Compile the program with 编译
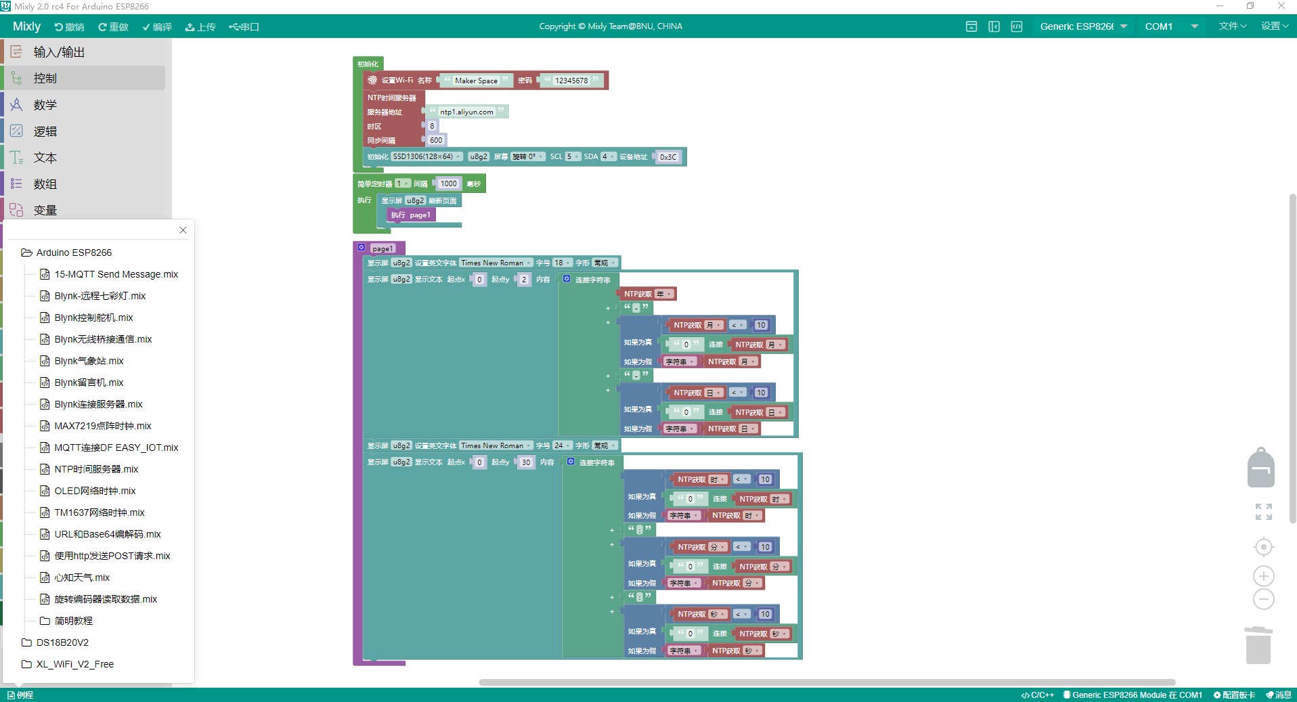The height and width of the screenshot is (702, 1297). click(157, 27)
